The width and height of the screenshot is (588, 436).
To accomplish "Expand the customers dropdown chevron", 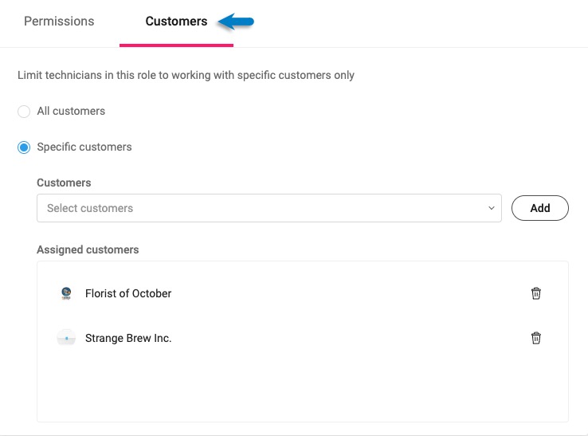I will tap(491, 208).
